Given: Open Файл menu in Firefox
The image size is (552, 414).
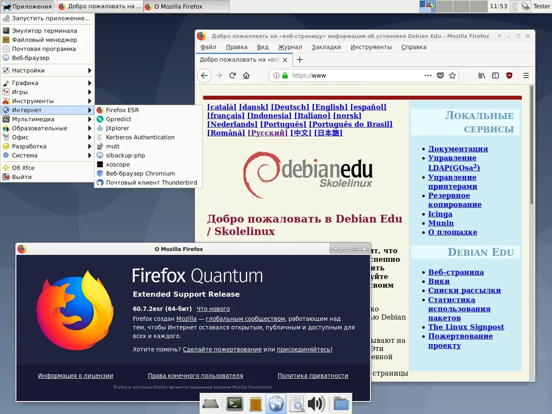Looking at the screenshot, I should 208,47.
